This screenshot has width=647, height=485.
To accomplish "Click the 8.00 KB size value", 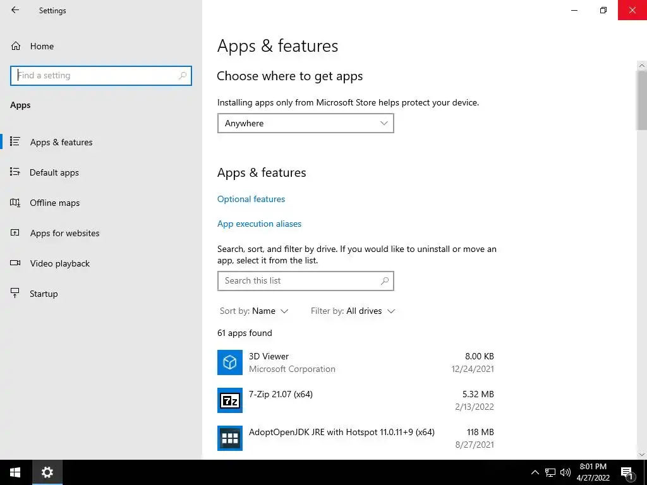I will 480,356.
